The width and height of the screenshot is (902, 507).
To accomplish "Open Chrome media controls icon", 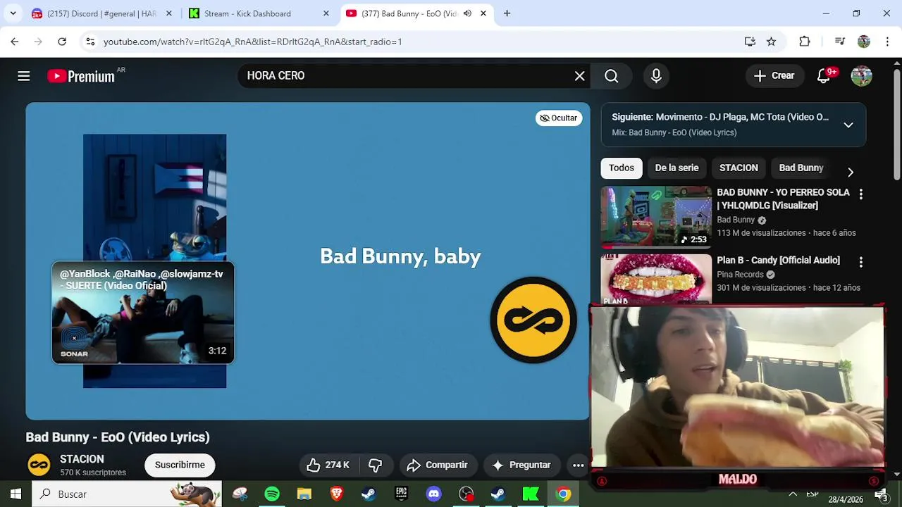I will point(839,42).
